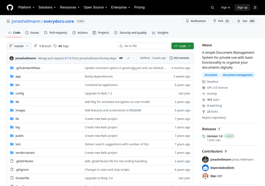The image size is (265, 186).
Task: Click the file icon for Dockerfile
Action: [12, 178]
